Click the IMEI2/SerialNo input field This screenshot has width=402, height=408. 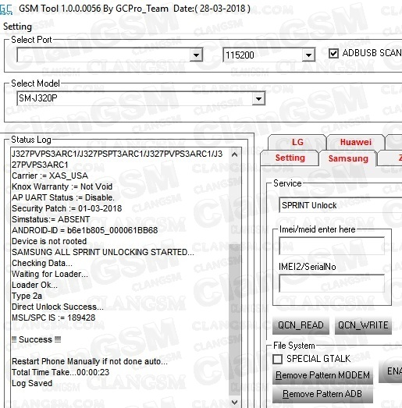pos(332,283)
